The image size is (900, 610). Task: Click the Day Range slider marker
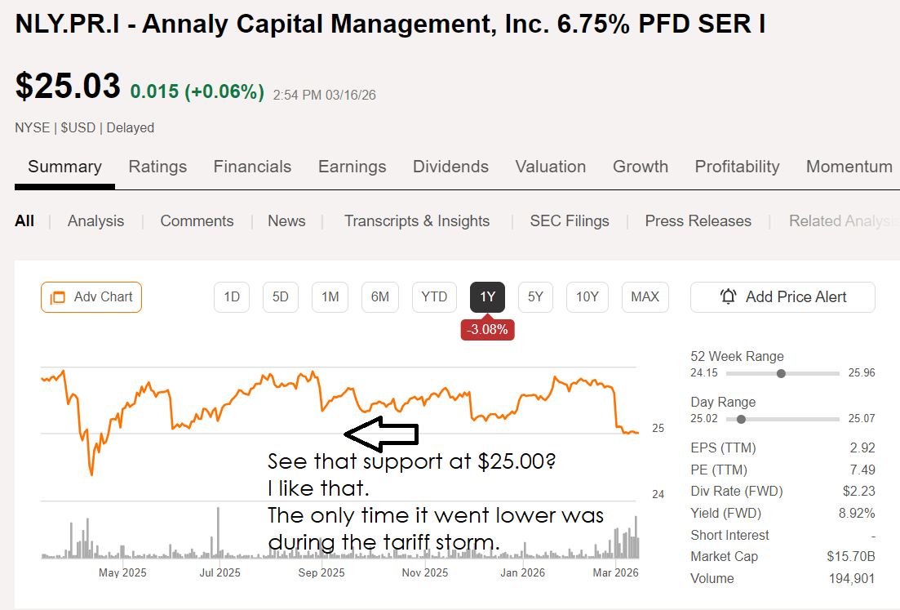tap(741, 419)
